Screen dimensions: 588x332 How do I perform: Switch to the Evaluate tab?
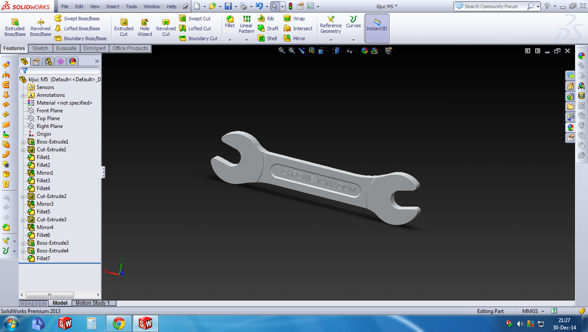tap(66, 48)
